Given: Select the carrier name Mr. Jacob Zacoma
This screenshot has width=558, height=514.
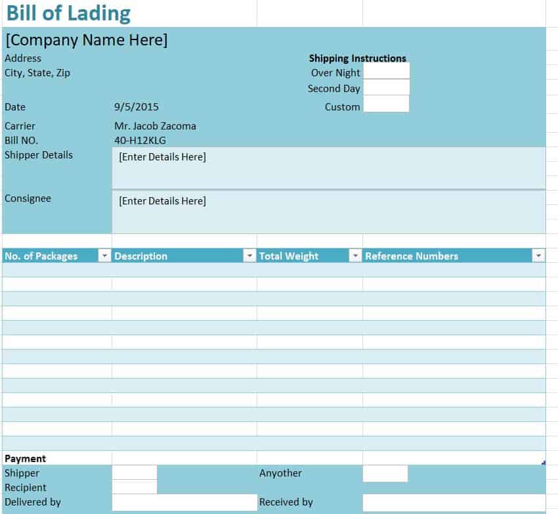Looking at the screenshot, I should click(x=155, y=126).
